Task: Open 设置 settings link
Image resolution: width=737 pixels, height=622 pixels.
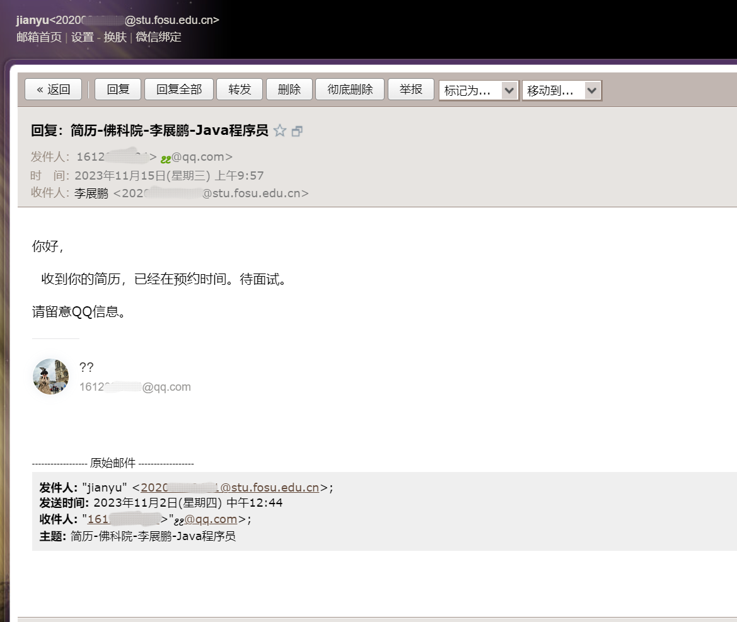Action: pyautogui.click(x=82, y=37)
